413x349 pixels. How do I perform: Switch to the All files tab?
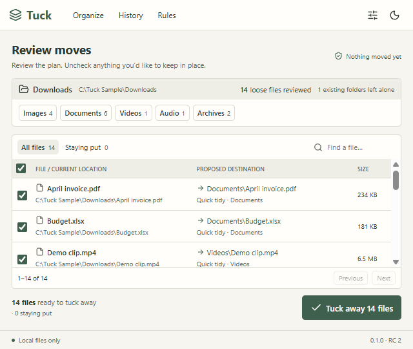click(38, 147)
